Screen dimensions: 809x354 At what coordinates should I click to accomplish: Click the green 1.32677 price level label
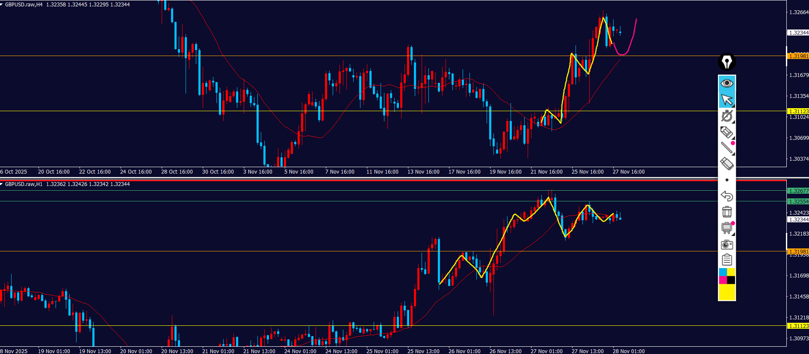pyautogui.click(x=798, y=191)
